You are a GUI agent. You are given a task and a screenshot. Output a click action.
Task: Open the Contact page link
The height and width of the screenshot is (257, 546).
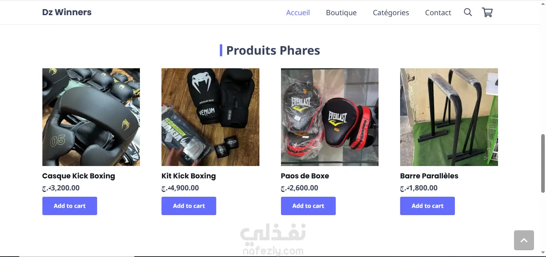tap(438, 13)
